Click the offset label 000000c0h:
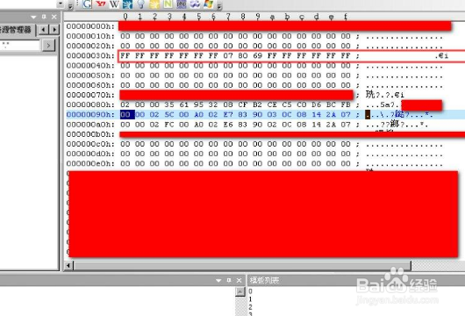465x316 pixels. 90,144
